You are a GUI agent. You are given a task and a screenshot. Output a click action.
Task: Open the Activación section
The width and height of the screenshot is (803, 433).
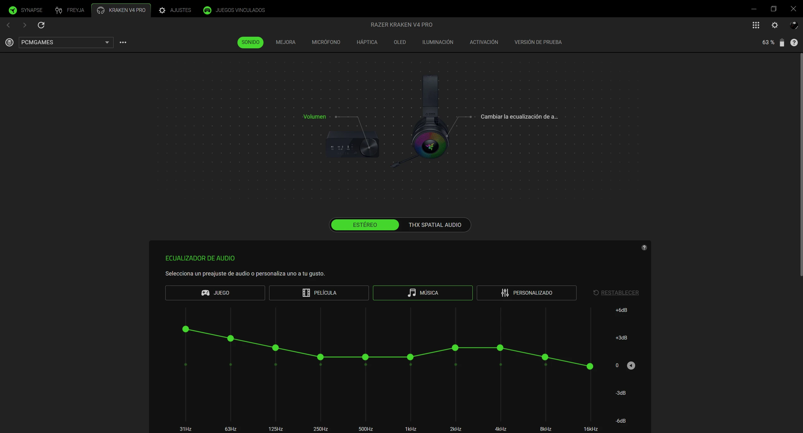(484, 42)
